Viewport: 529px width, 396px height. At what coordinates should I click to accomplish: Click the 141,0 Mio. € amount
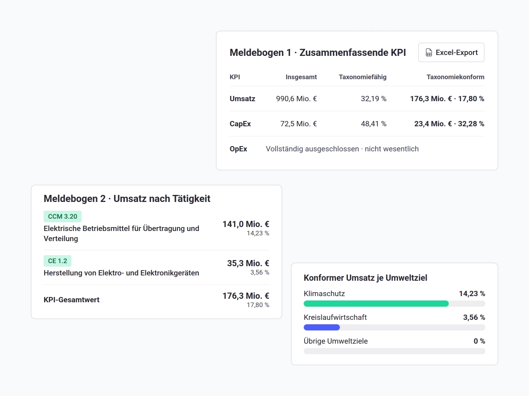tap(246, 224)
